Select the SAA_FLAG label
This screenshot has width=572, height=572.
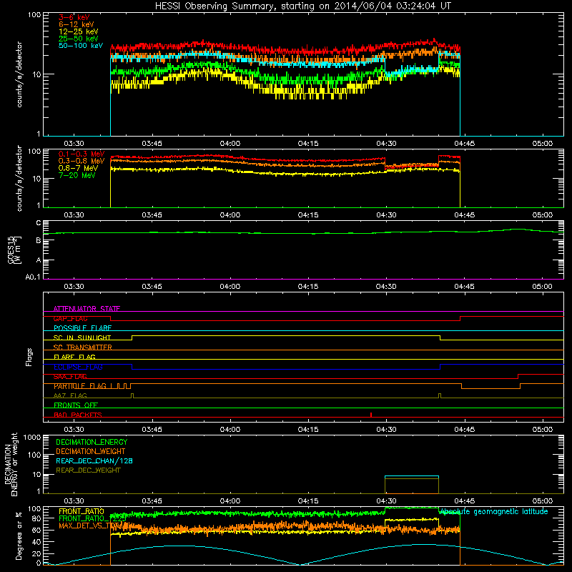[70, 377]
